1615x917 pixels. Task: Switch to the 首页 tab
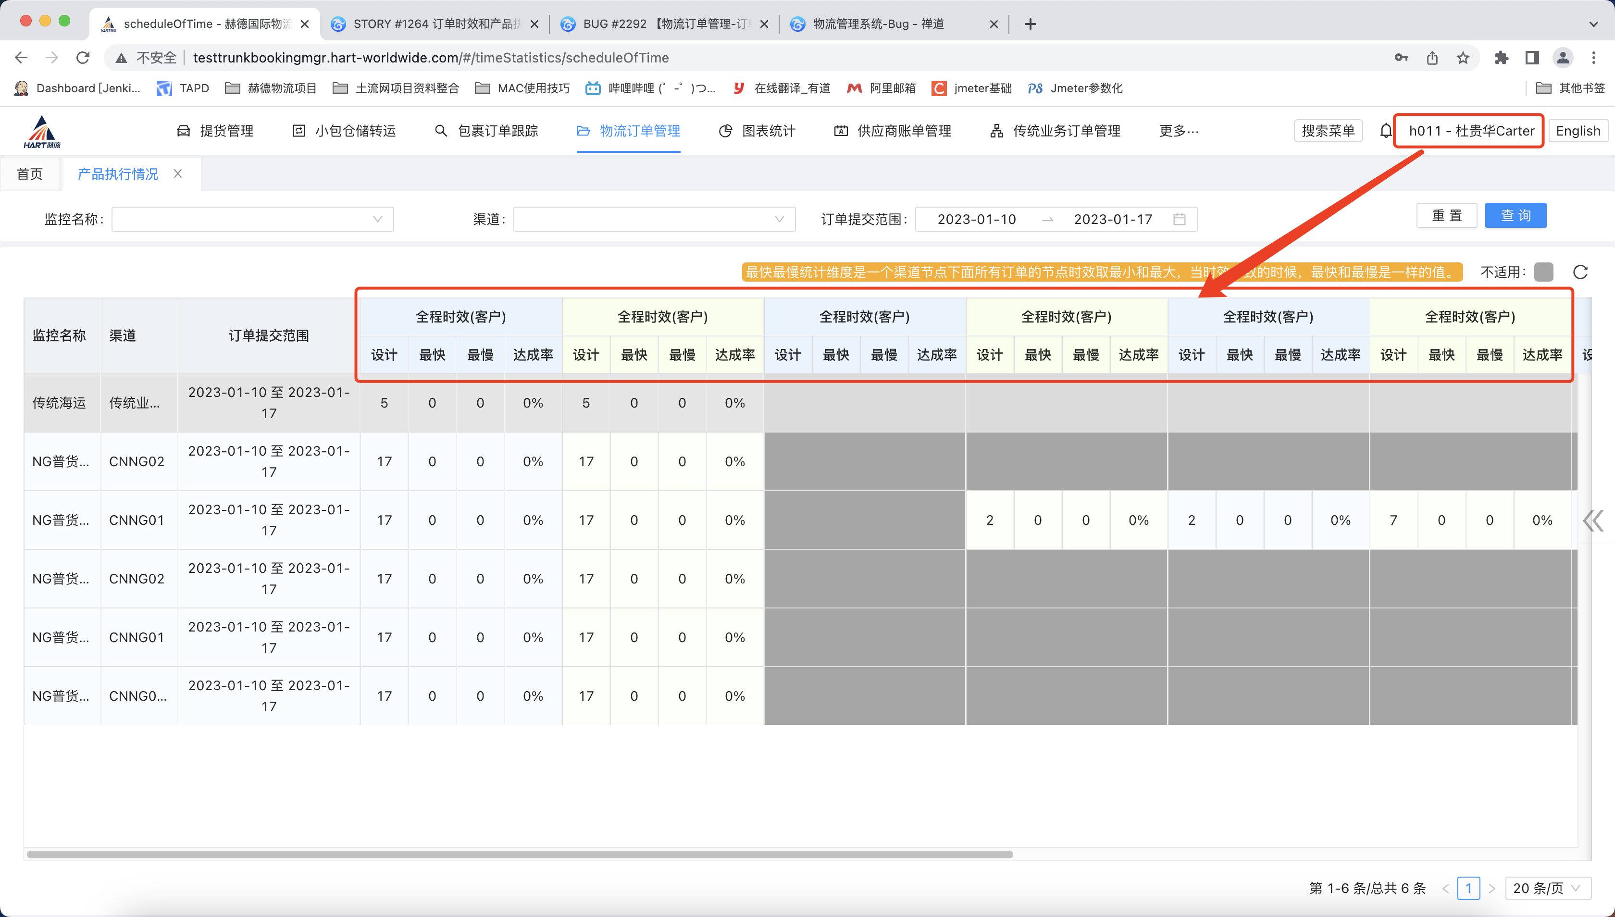tap(30, 174)
